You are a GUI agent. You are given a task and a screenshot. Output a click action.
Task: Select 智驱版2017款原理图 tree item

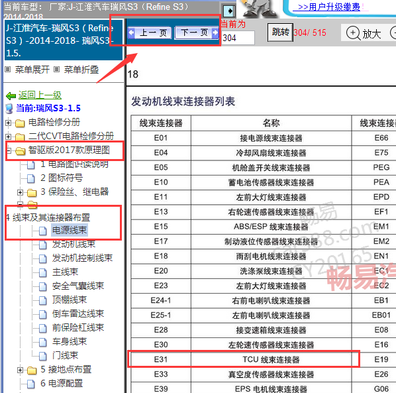[x=69, y=150]
